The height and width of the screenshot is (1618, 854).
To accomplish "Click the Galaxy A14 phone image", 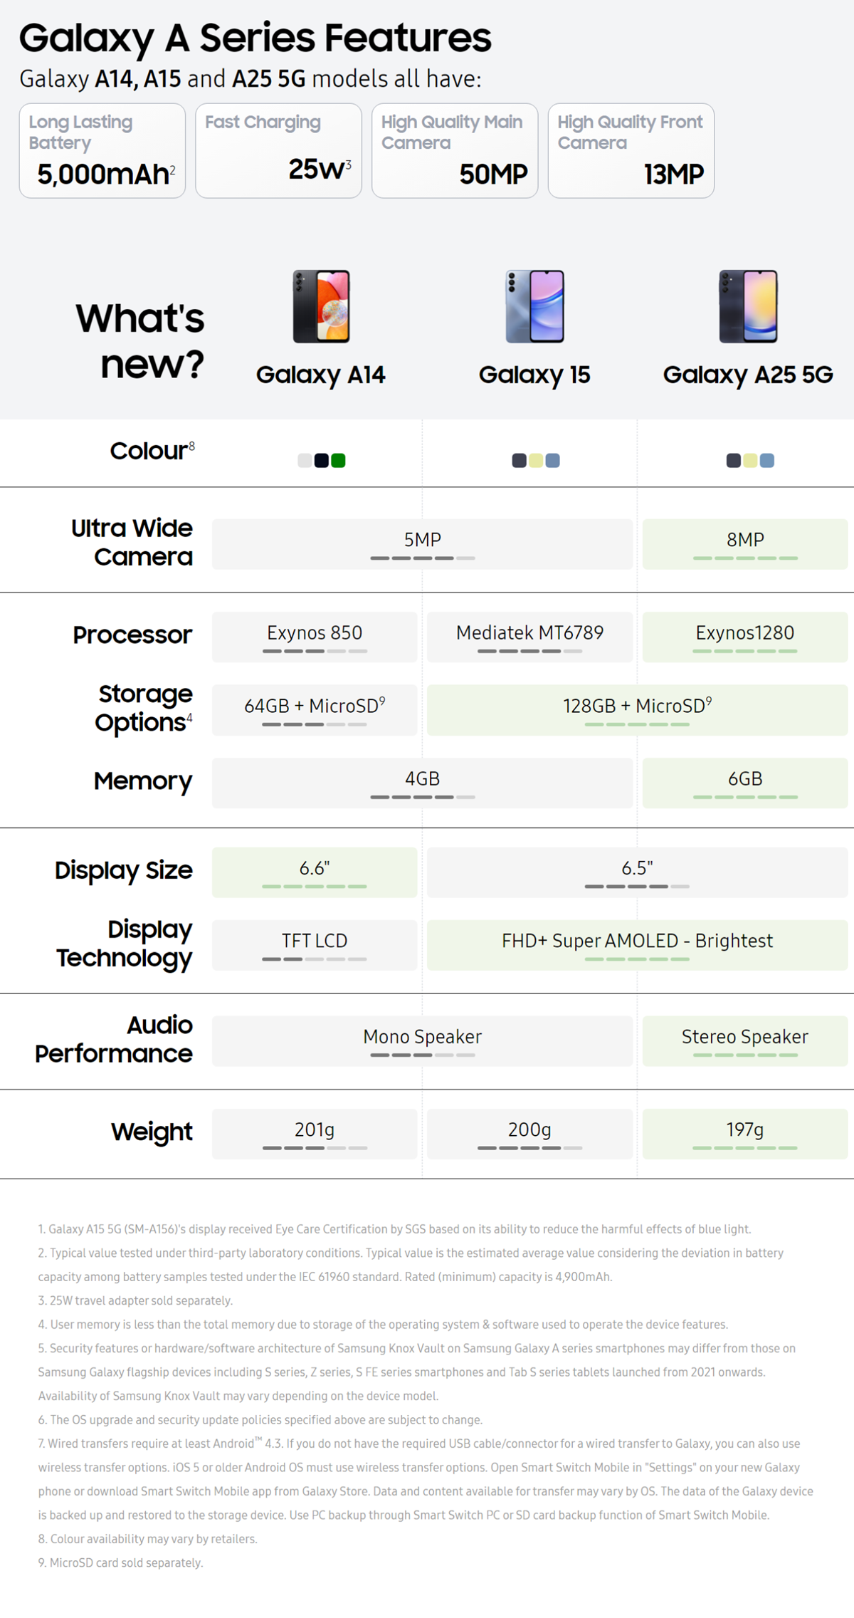I will 322,306.
